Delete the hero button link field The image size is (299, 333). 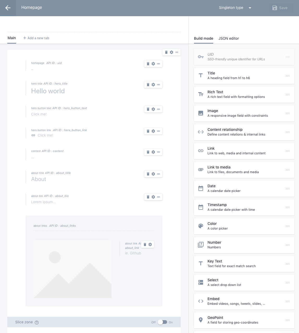[148, 131]
